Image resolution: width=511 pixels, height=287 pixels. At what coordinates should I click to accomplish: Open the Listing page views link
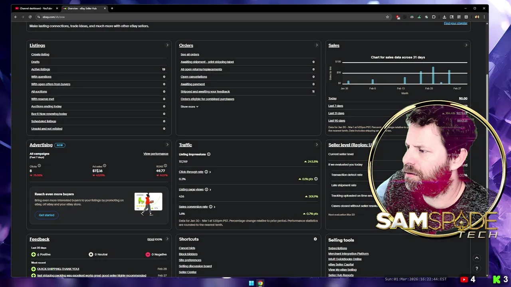tap(191, 189)
